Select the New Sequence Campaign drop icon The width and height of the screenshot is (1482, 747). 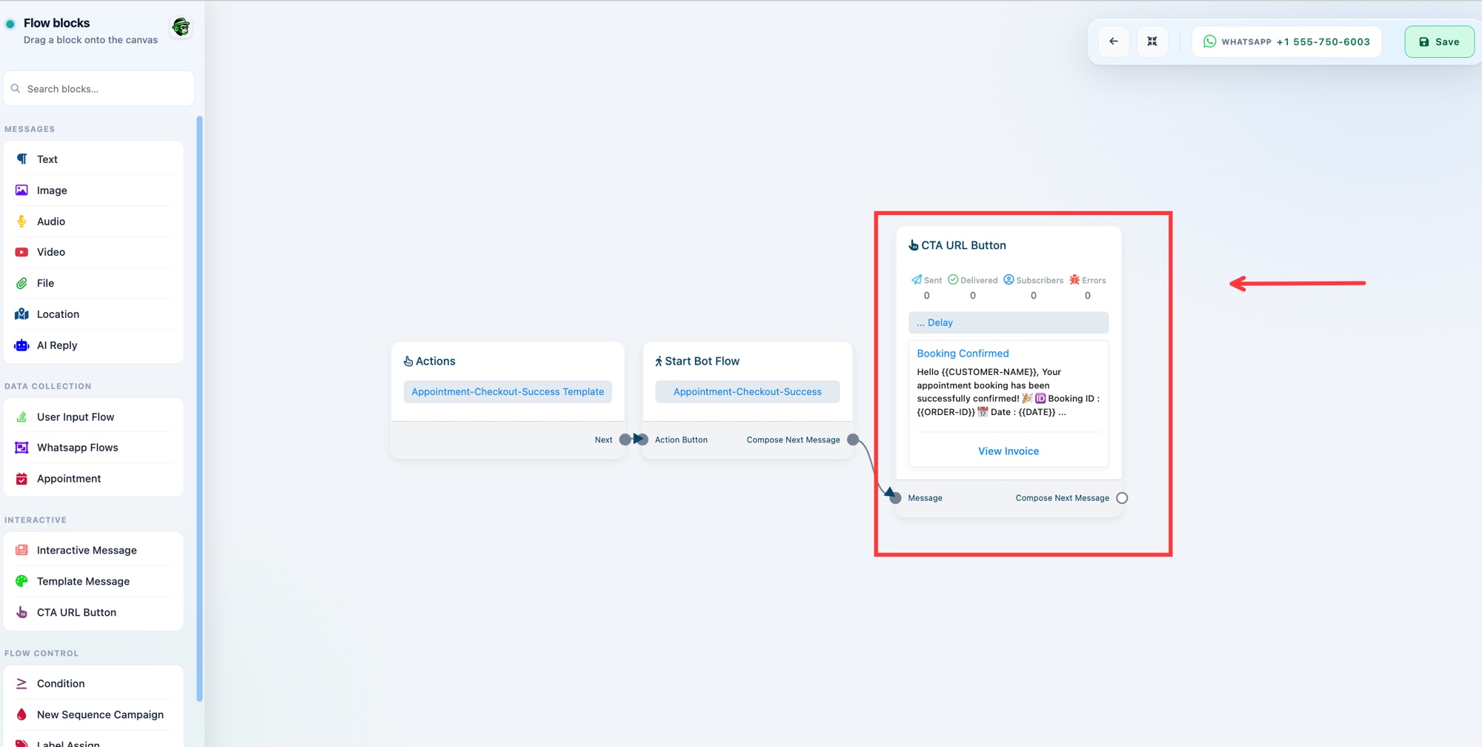(x=21, y=714)
